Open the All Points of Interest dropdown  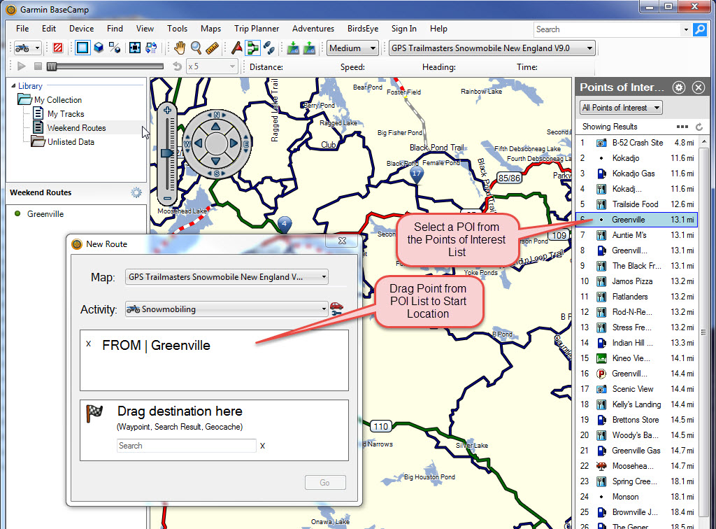pos(621,108)
